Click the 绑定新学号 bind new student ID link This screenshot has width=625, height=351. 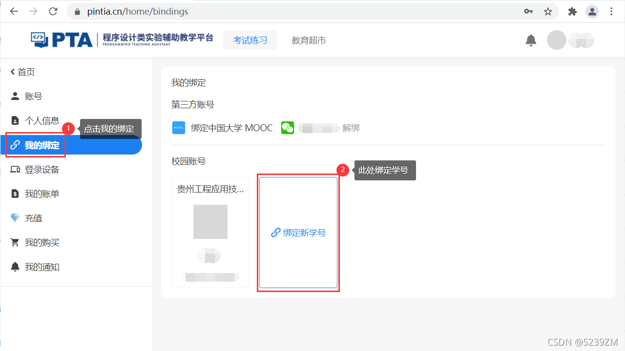pyautogui.click(x=298, y=233)
